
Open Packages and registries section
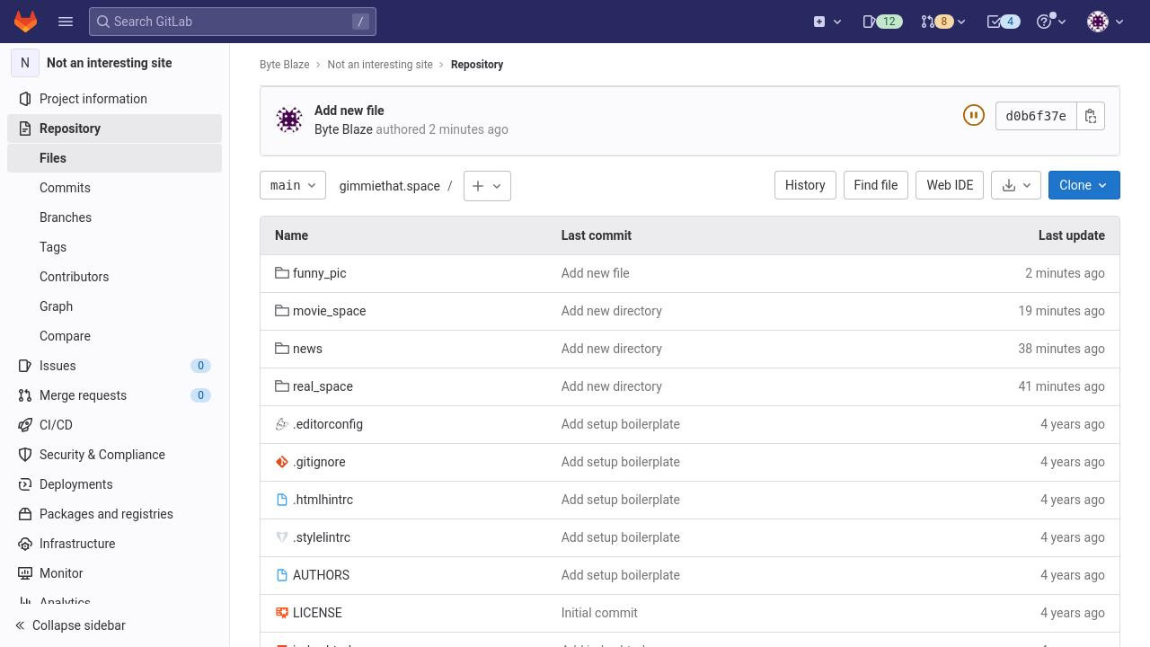pos(114,514)
